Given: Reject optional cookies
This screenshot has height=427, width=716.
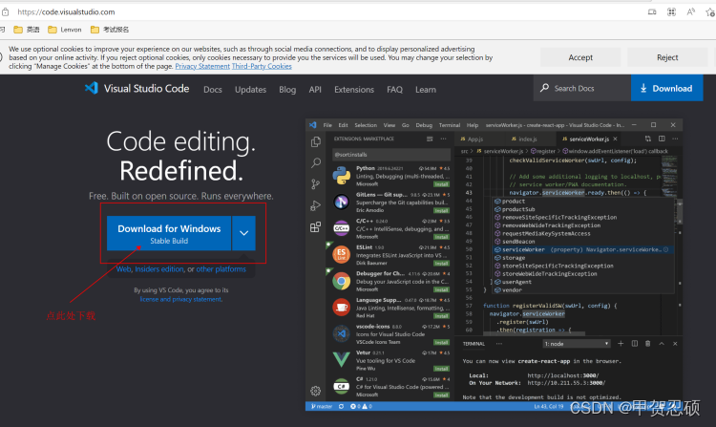Looking at the screenshot, I should [667, 57].
